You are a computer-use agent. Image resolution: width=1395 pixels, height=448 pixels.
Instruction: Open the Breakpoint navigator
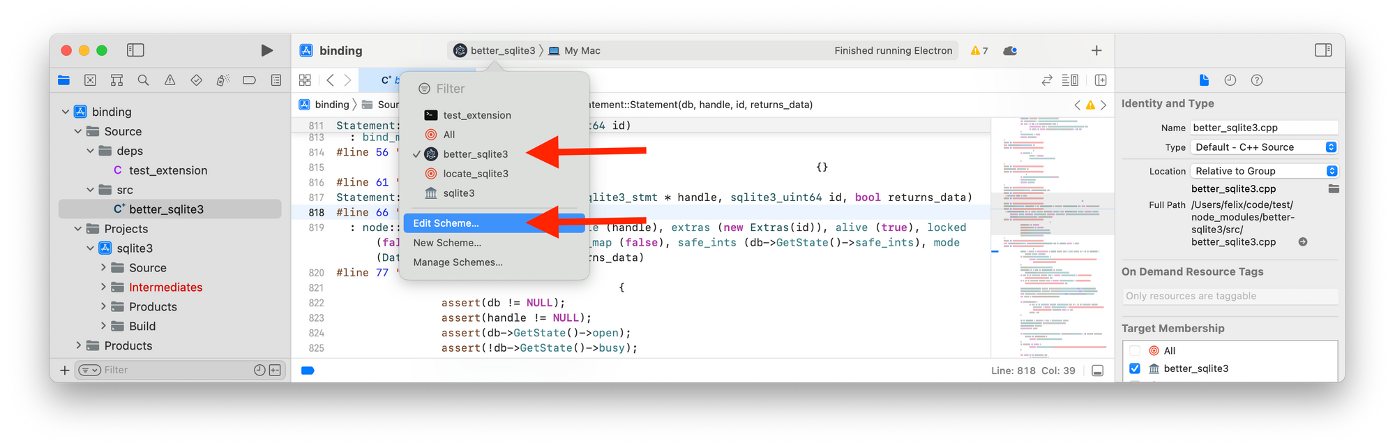pos(250,80)
